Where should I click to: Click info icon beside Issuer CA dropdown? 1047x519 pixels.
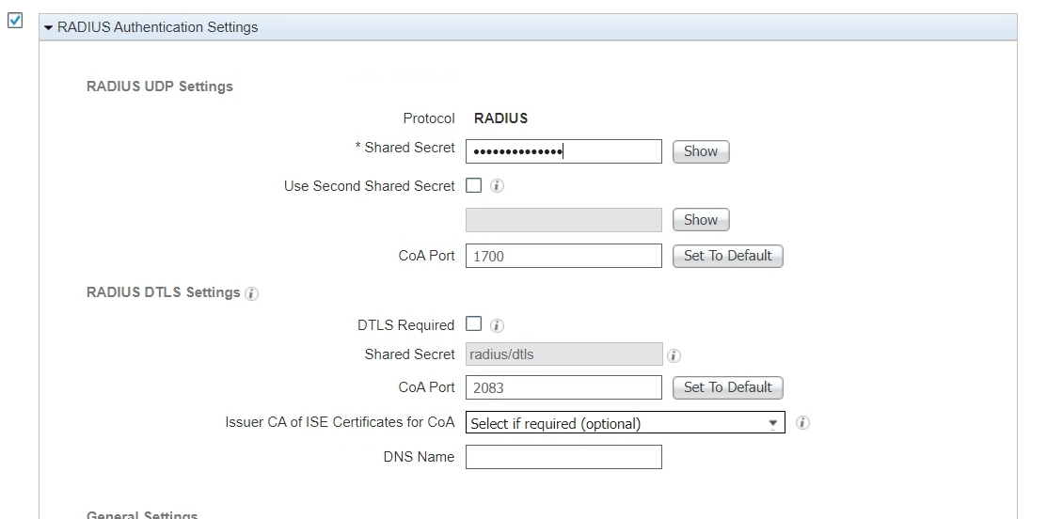[x=802, y=423]
